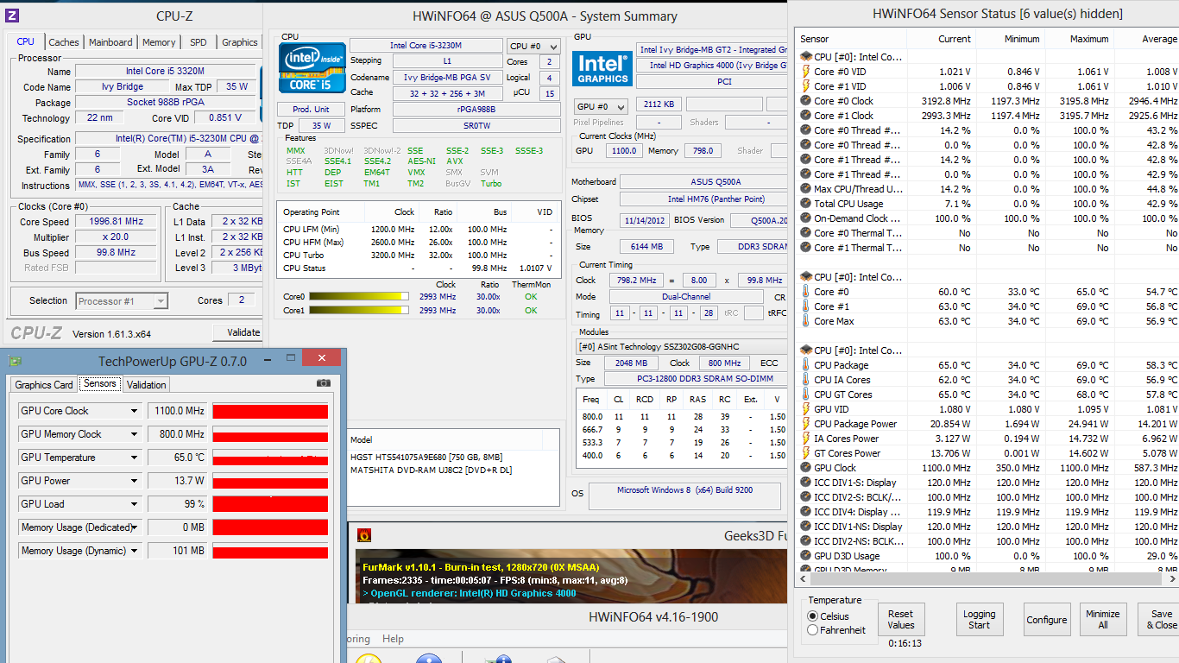This screenshot has width=1179, height=663.
Task: Click gauge icon beside Total CPU Usage
Action: (806, 204)
